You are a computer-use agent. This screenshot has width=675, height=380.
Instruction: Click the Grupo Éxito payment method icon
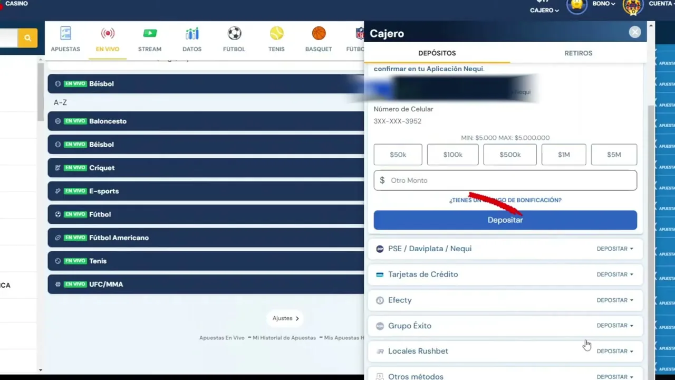click(x=380, y=326)
